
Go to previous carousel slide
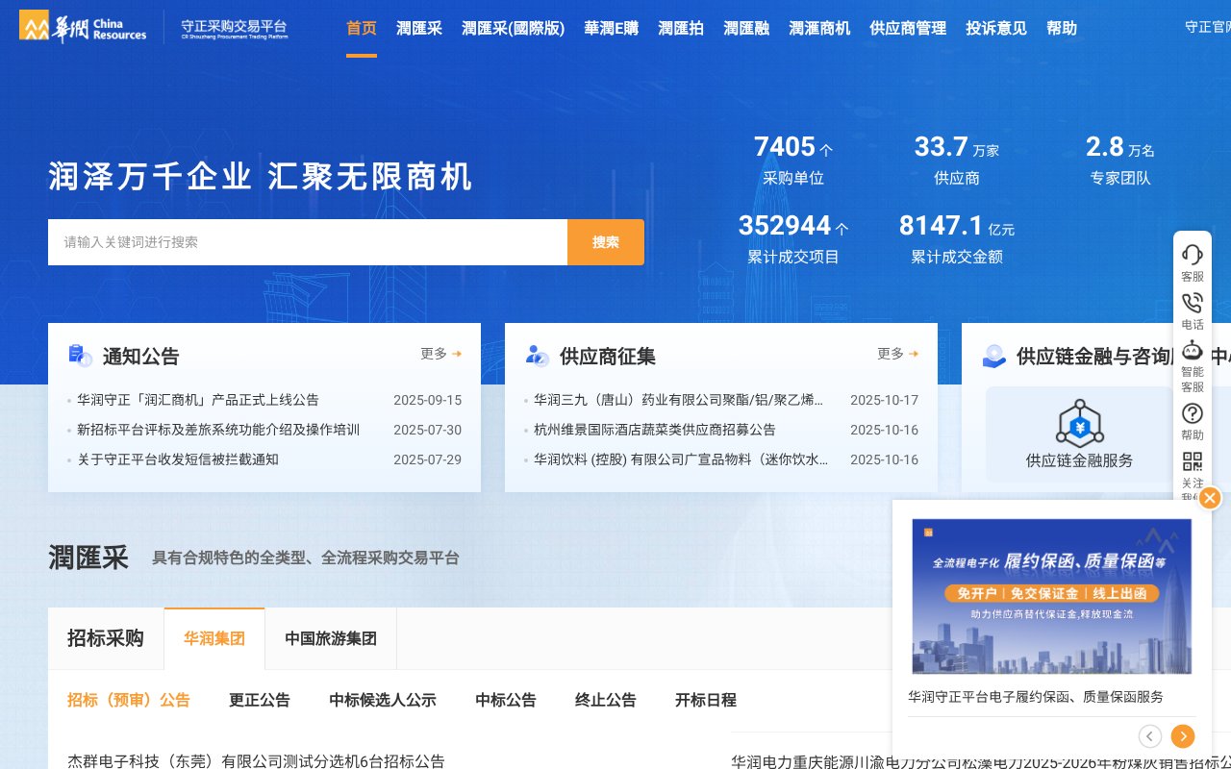pyautogui.click(x=1150, y=736)
